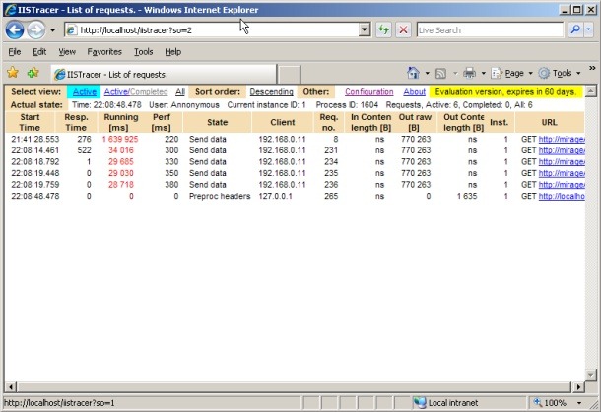Stop loading with the red X icon

(x=403, y=29)
